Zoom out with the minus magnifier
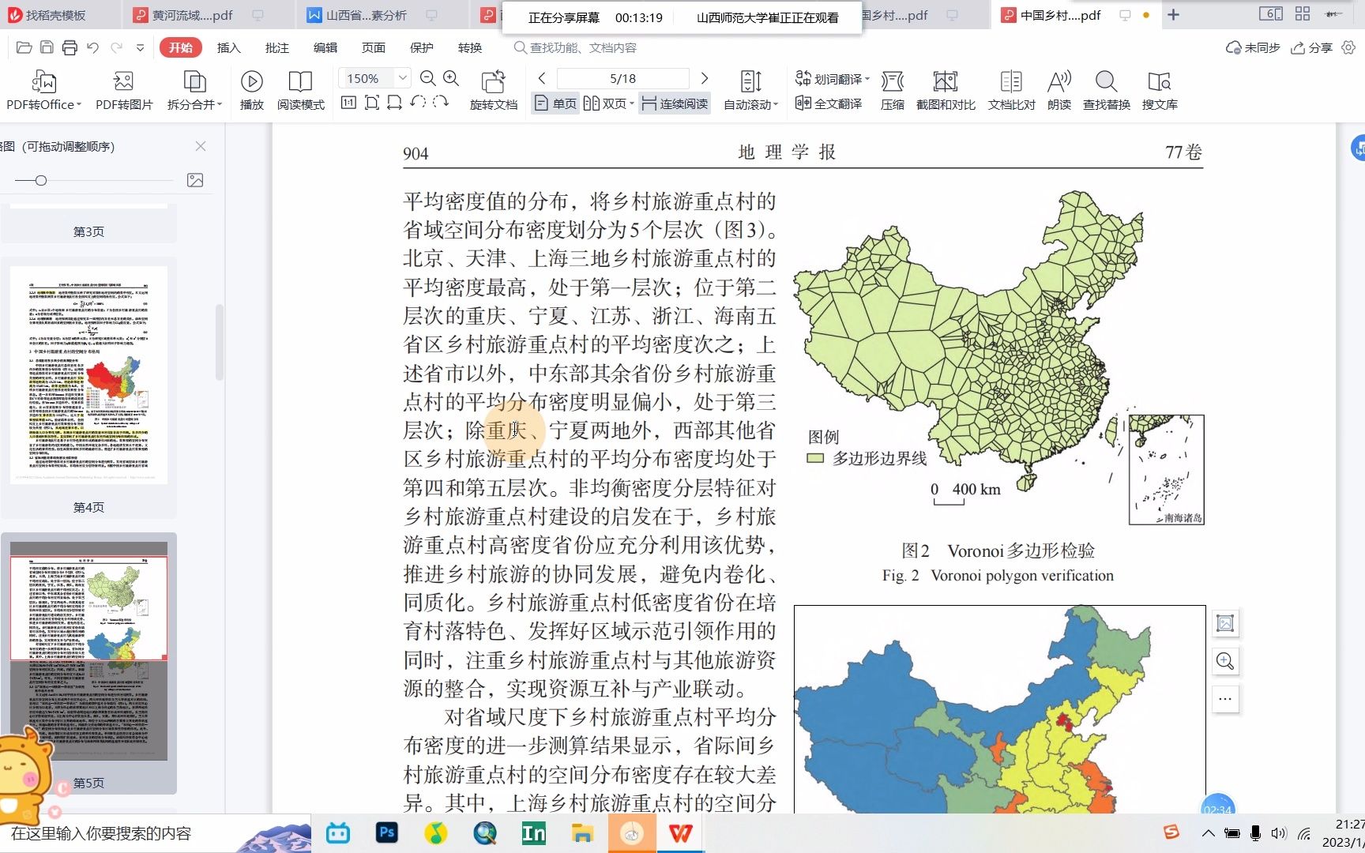This screenshot has width=1365, height=853. point(428,78)
